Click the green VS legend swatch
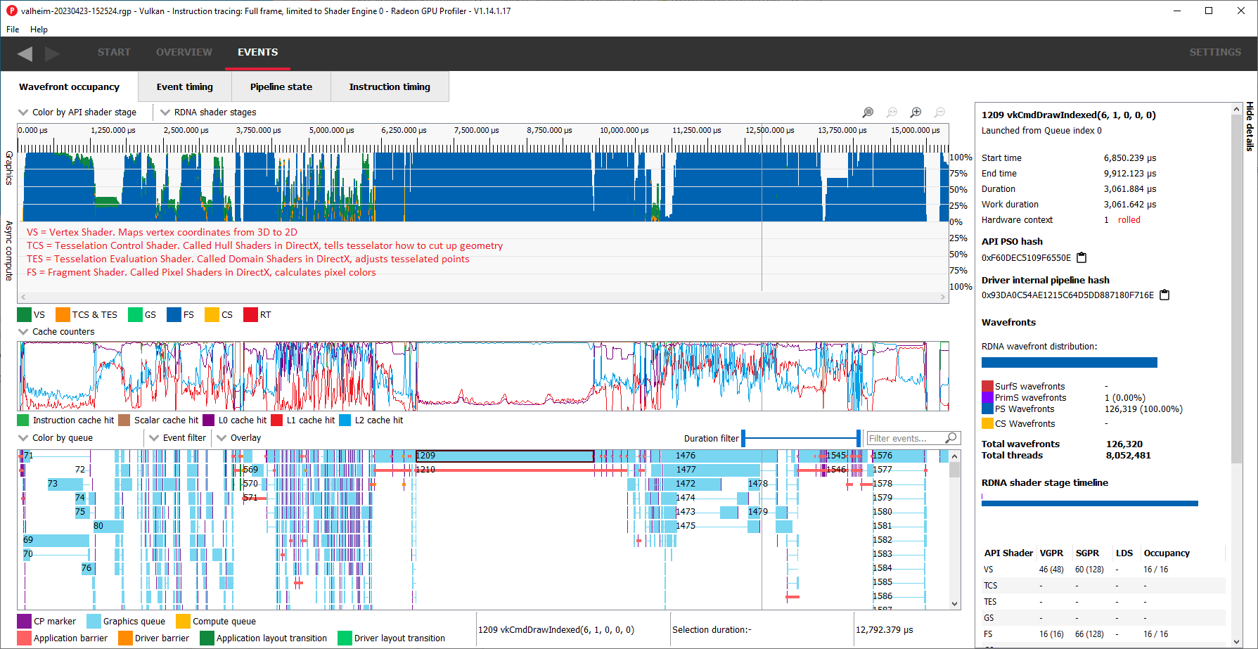Image resolution: width=1258 pixels, height=649 pixels. click(x=24, y=314)
